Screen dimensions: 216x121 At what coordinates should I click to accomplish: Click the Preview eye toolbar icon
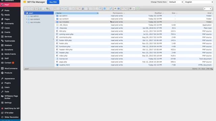tap(115, 8)
